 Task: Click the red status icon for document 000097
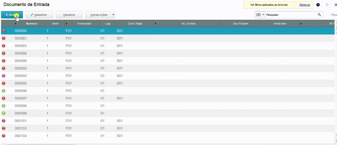click(3, 98)
